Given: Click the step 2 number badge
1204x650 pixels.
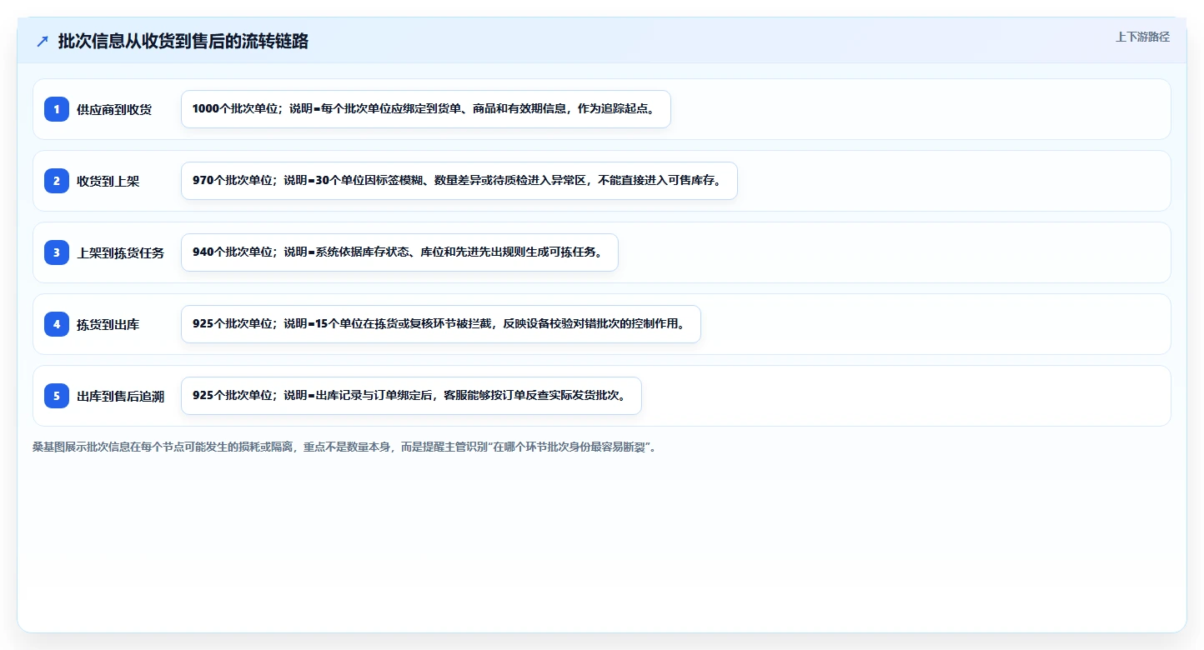Looking at the screenshot, I should 57,181.
